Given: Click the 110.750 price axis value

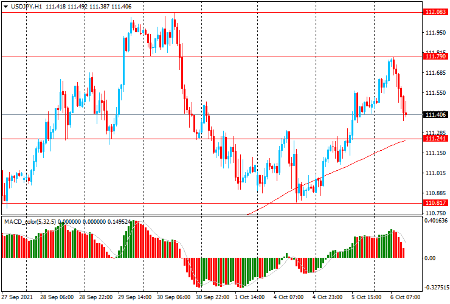Looking at the screenshot, I should pyautogui.click(x=436, y=213).
